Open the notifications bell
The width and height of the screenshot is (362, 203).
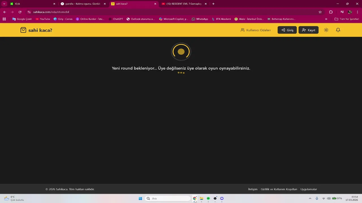click(x=338, y=30)
